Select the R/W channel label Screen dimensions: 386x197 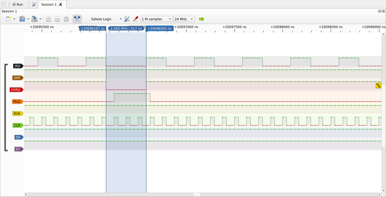(18, 113)
